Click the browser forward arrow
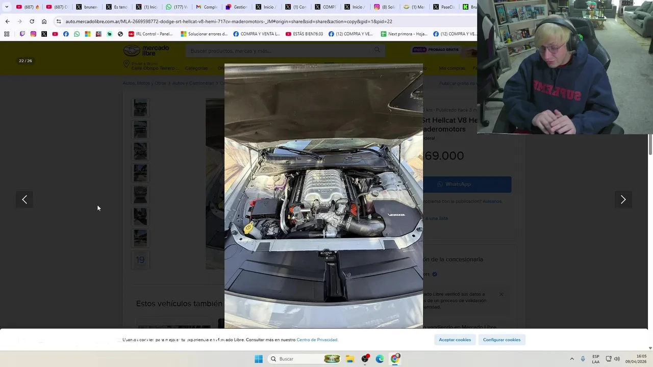Screen dimensions: 653x367 tap(19, 21)
